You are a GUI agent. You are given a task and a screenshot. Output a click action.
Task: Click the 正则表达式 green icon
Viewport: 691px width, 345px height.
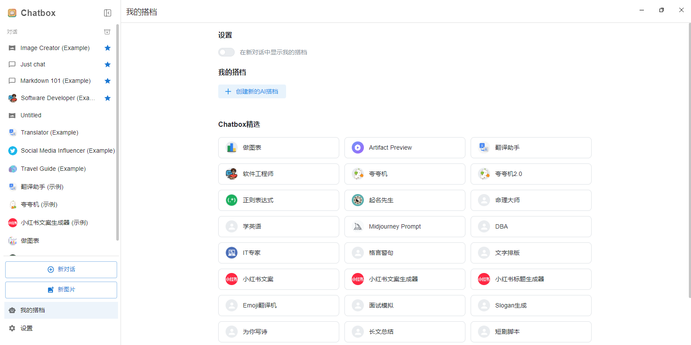(x=232, y=200)
